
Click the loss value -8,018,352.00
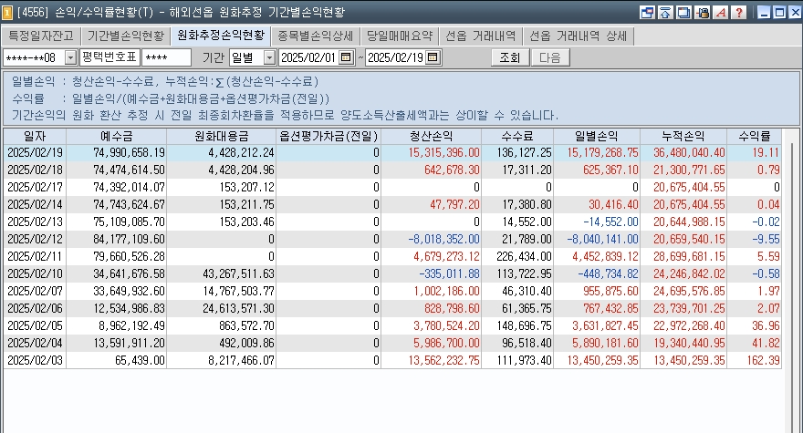[444, 239]
